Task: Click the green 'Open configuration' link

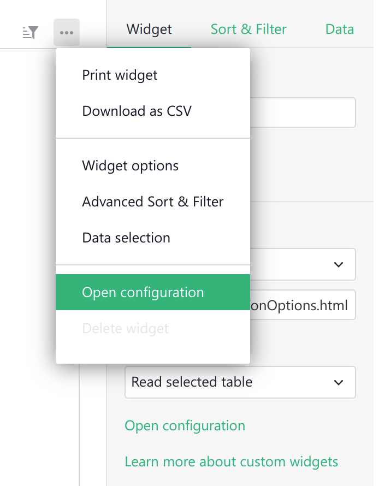Action: coord(185,425)
